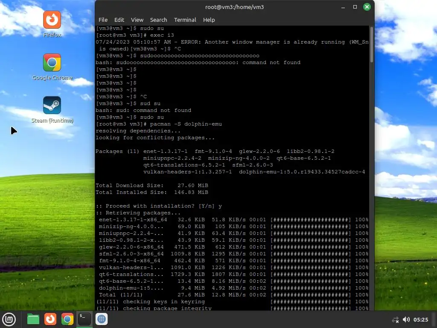Viewport: 437px width, 328px height.
Task: Open the Edit menu in terminal
Action: [119, 20]
